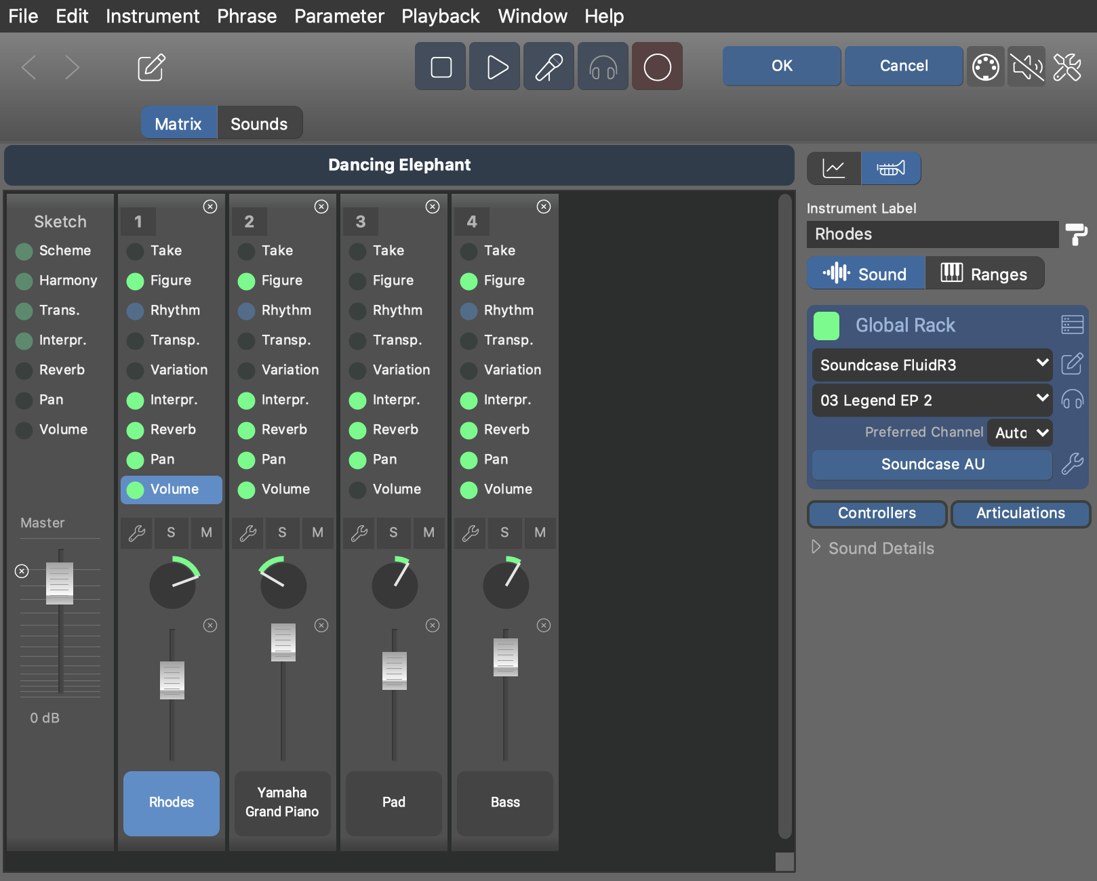Click the edit icon next to Soundcase FluidR3

1072,365
